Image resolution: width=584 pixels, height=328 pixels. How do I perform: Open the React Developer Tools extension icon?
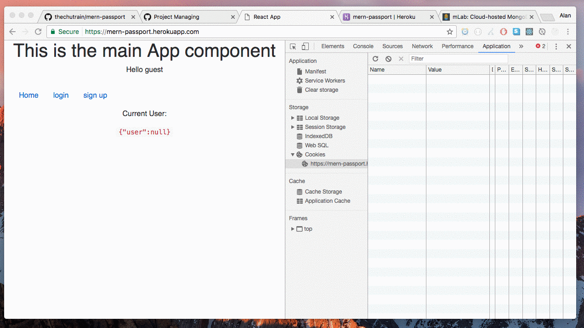(x=529, y=32)
